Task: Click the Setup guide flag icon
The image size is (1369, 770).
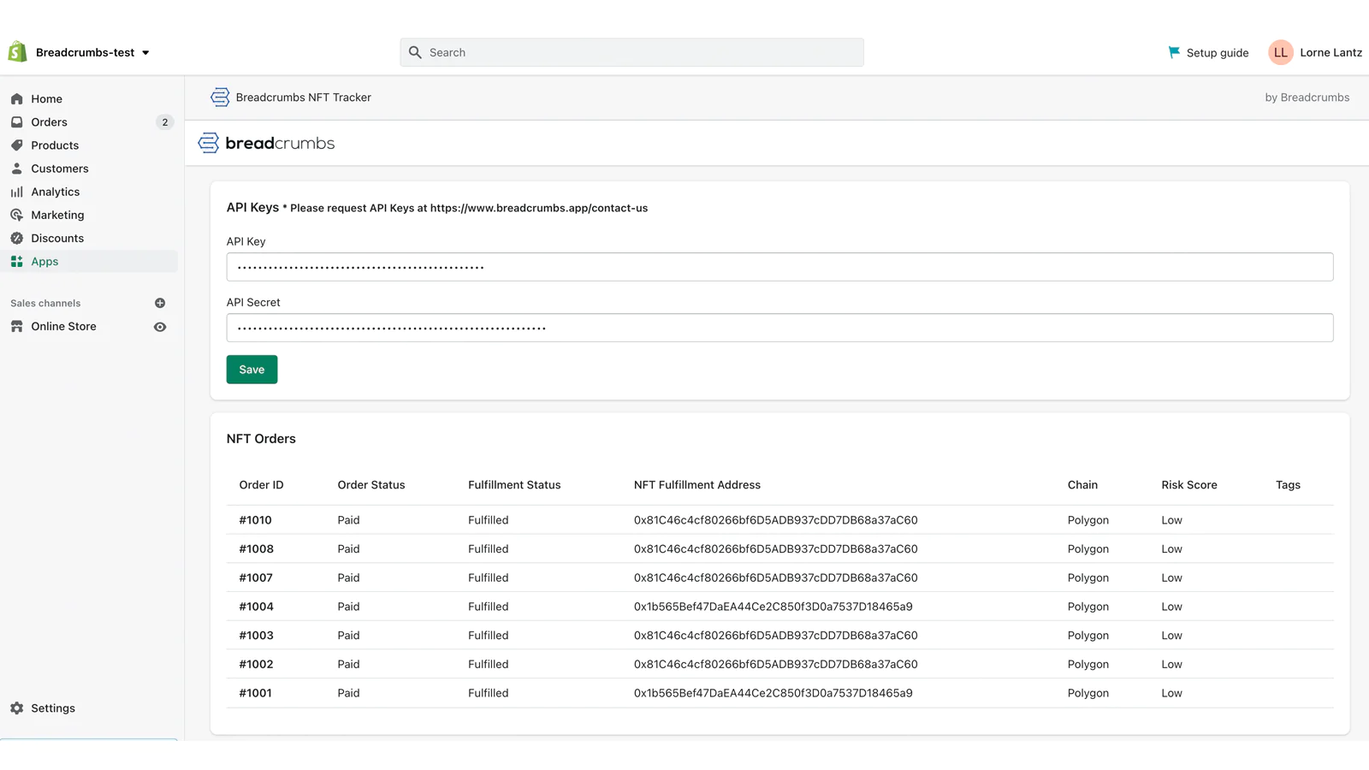Action: tap(1174, 52)
